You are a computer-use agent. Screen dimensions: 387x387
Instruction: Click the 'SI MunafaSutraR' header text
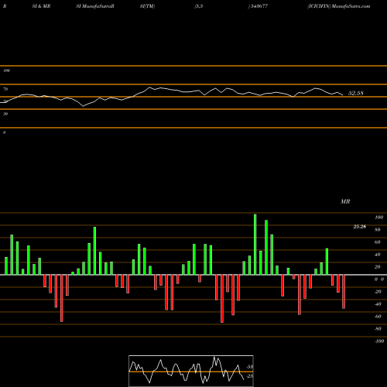(x=95, y=6)
